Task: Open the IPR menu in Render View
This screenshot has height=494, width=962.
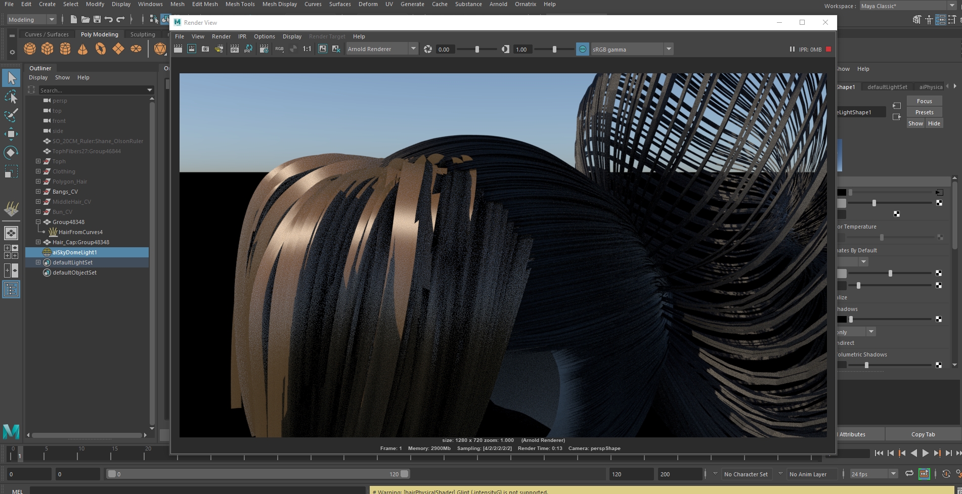Action: pos(242,36)
